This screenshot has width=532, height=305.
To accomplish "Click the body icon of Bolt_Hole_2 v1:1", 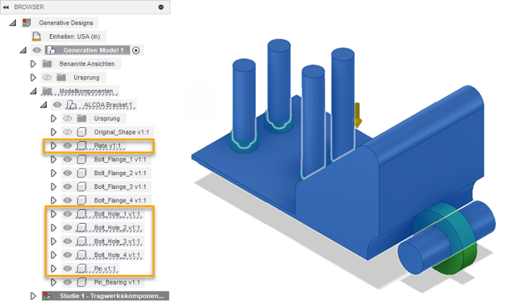I will pos(82,228).
